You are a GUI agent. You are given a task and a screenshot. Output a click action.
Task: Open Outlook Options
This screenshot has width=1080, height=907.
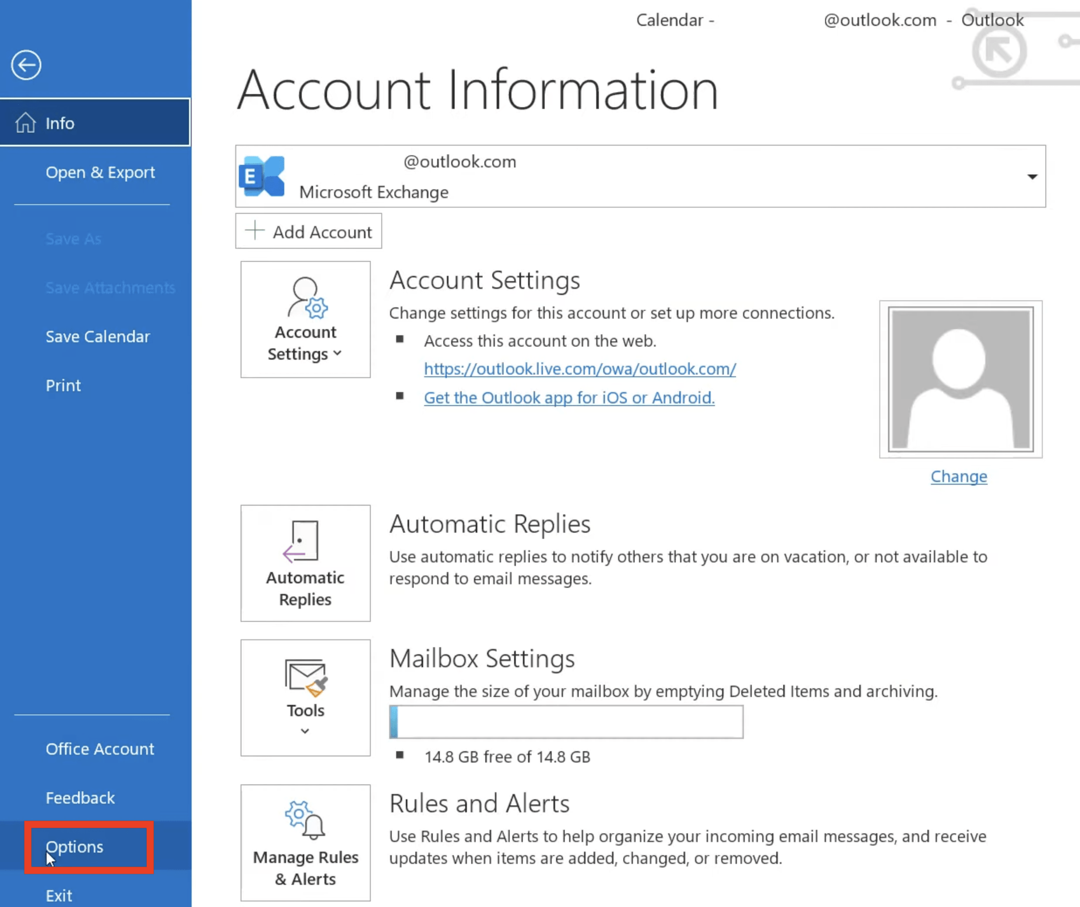point(75,847)
